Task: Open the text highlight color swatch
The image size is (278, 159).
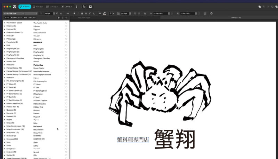Action: (105, 14)
